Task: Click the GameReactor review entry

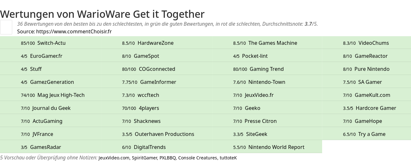Action: tap(365, 56)
